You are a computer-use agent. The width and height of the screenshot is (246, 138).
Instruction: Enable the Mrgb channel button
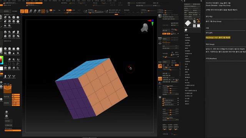(x=54, y=10)
